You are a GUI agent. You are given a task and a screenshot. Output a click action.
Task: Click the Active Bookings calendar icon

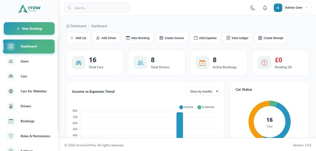pyautogui.click(x=202, y=63)
